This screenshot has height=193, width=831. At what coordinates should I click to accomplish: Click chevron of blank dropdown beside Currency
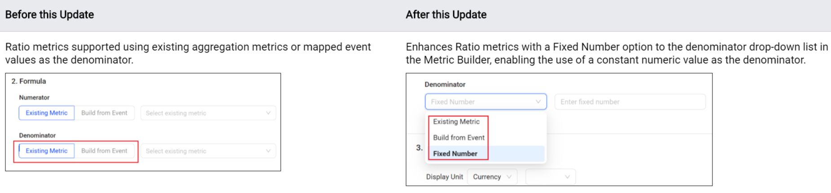coord(567,177)
